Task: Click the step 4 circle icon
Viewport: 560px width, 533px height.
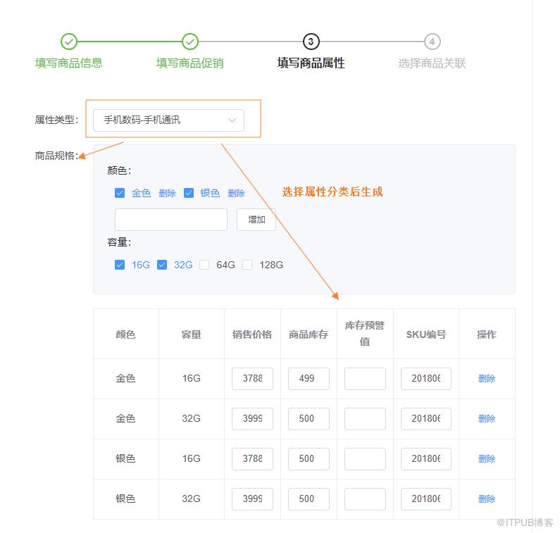Action: [x=432, y=42]
